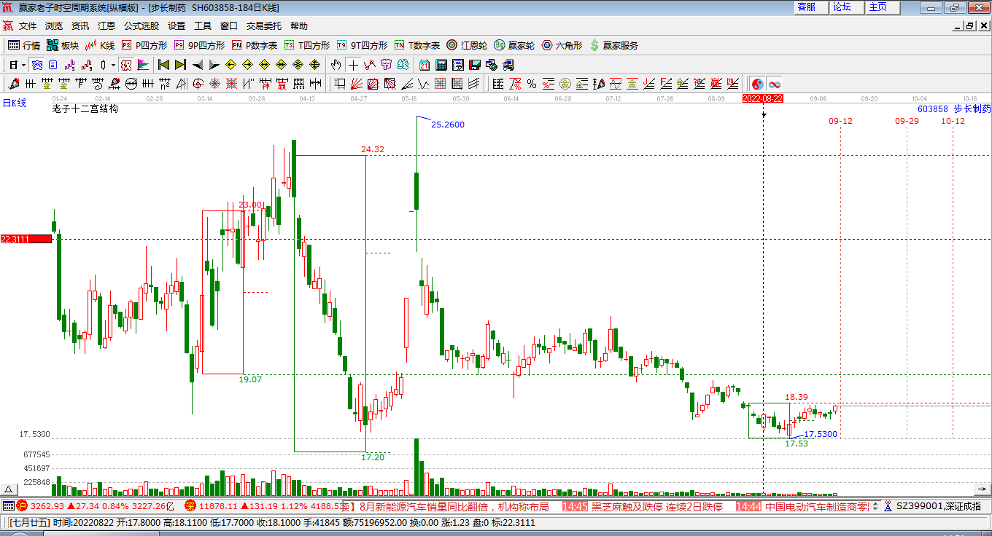This screenshot has width=992, height=536.
Task: Open news headline 中国电动汽车制造商
Action: [x=816, y=507]
